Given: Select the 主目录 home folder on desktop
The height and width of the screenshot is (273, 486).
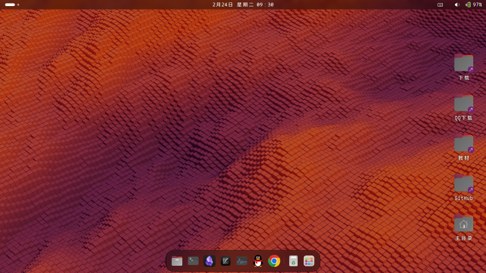Looking at the screenshot, I should click(x=464, y=228).
